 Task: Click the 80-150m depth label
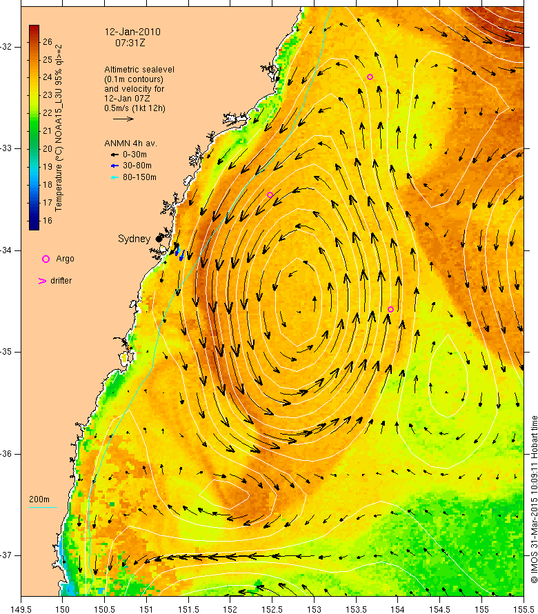[x=139, y=177]
